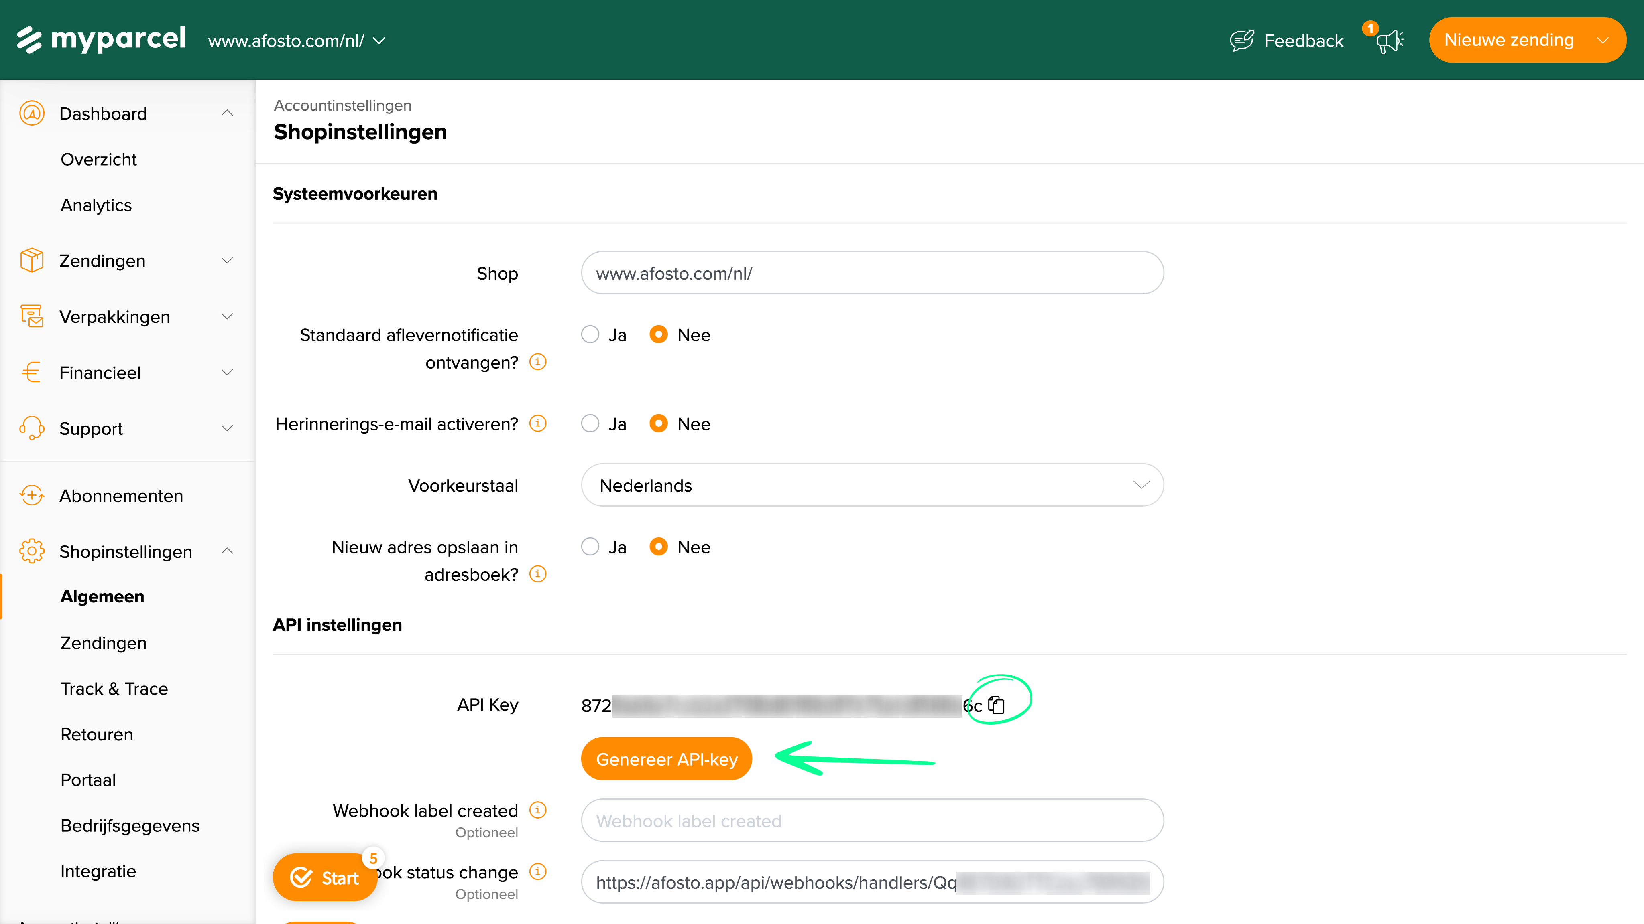The image size is (1644, 924).
Task: Show info for Herinnerings-e-mail activeren
Action: click(538, 423)
